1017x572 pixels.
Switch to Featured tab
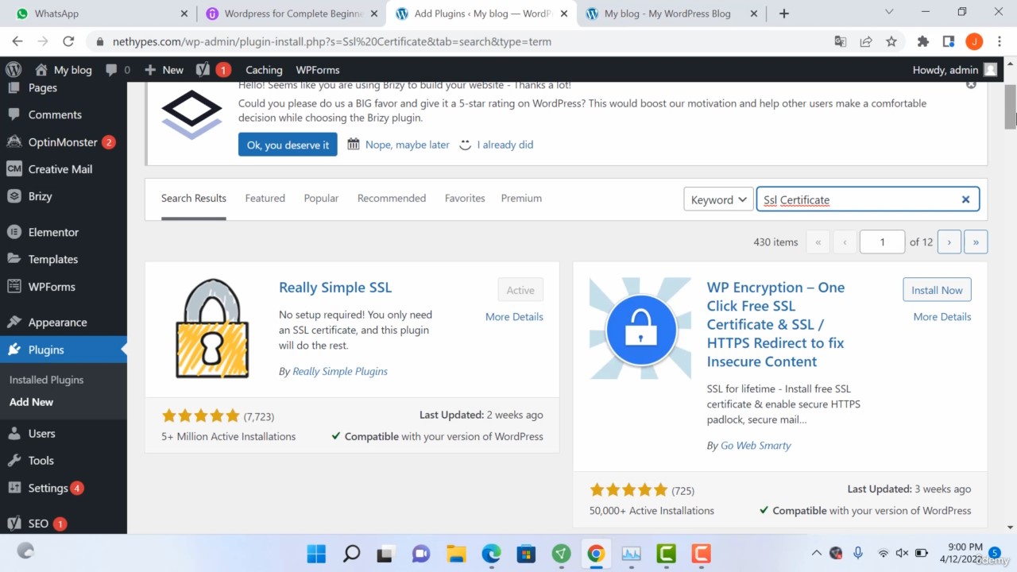tap(265, 199)
